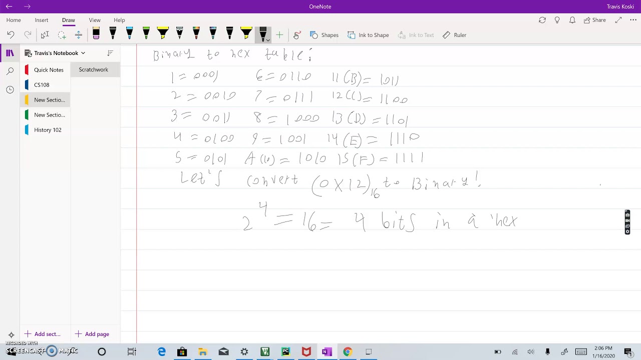Open Google Chrome from the taskbar
The height and width of the screenshot is (360, 641).
click(x=348, y=351)
